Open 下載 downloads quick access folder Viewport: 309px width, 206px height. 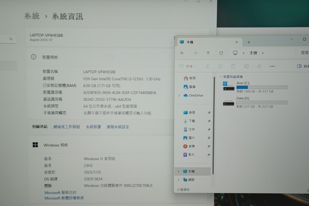coord(189,121)
